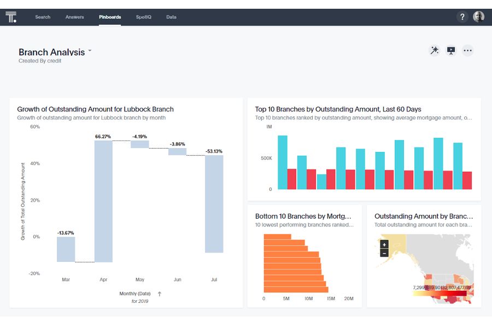Expand the Branch Analysis pinboard dropdown
Screen dimensions: 492x328
pos(90,51)
